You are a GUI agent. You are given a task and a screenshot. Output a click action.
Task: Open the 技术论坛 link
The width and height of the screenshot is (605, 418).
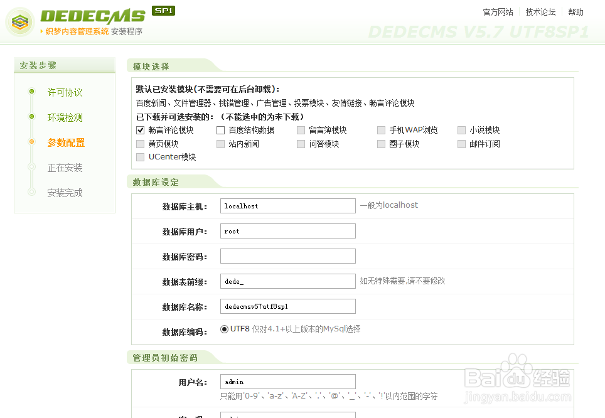point(540,12)
